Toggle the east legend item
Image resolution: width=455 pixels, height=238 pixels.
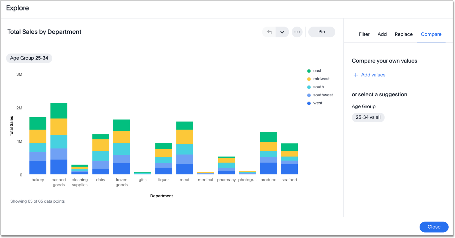coord(317,71)
